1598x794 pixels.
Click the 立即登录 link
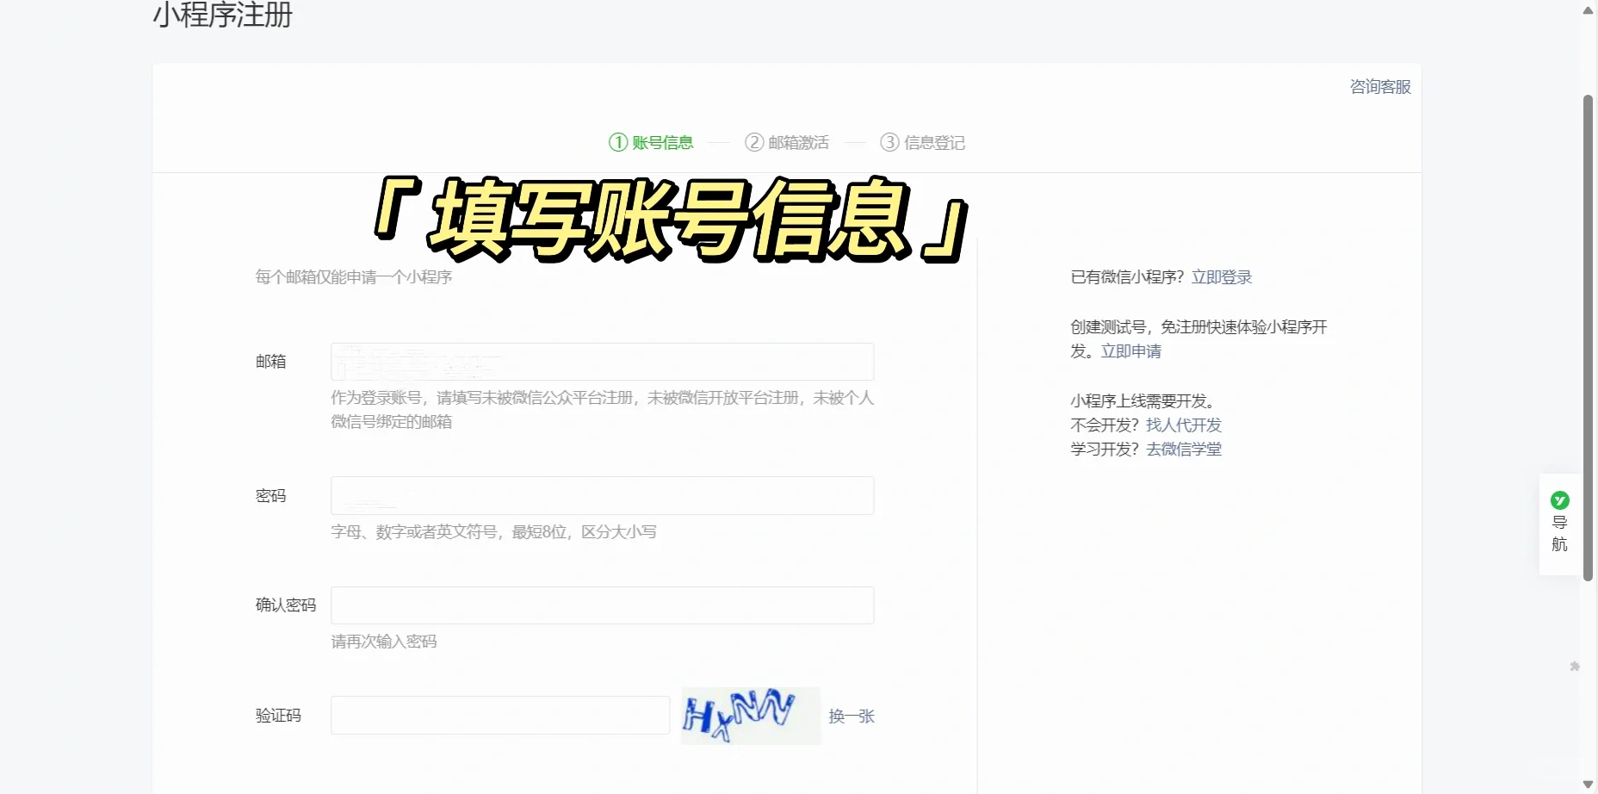[x=1221, y=277]
